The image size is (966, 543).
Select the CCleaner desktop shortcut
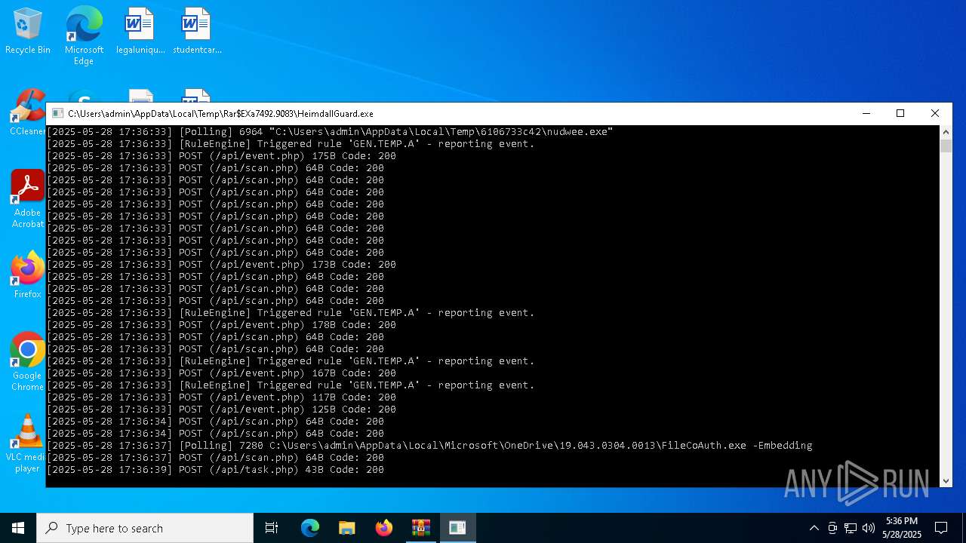pyautogui.click(x=27, y=113)
